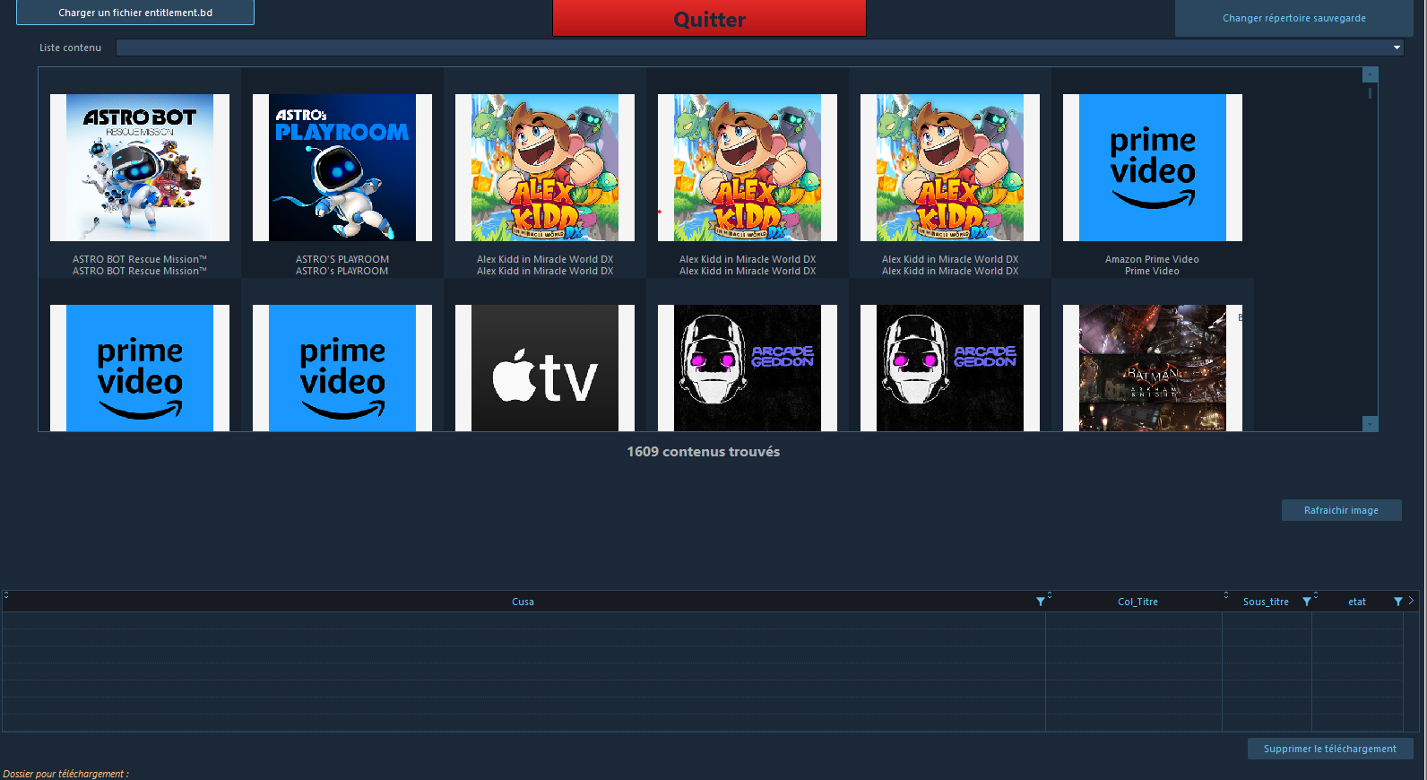Click the red Quitter button
1427x780 pixels.
tap(709, 18)
